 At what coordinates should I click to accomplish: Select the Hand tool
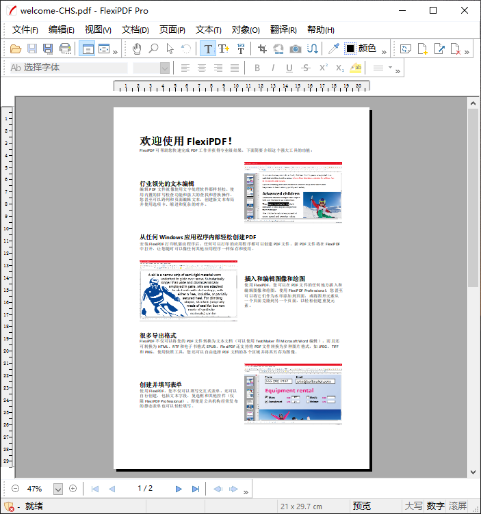(x=137, y=49)
